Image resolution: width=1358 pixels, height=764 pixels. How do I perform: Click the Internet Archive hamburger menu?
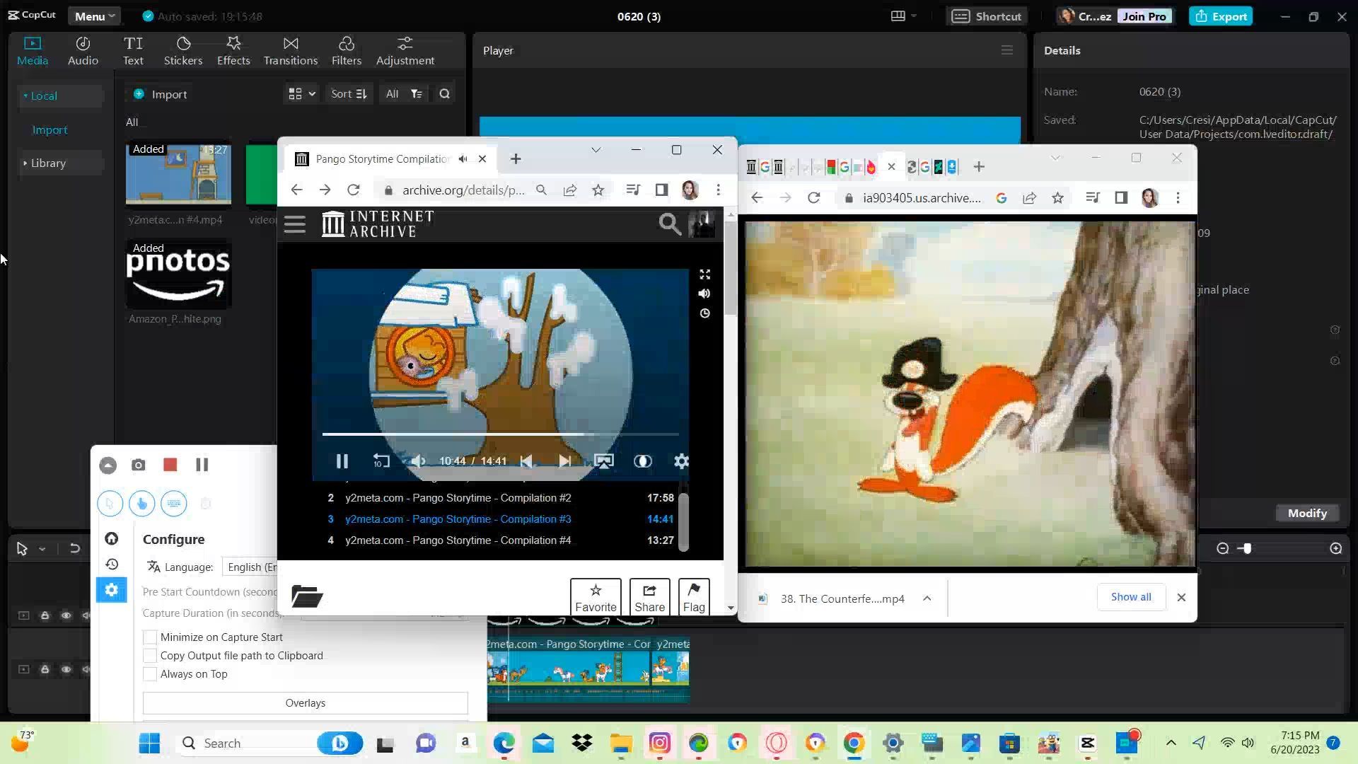click(295, 224)
